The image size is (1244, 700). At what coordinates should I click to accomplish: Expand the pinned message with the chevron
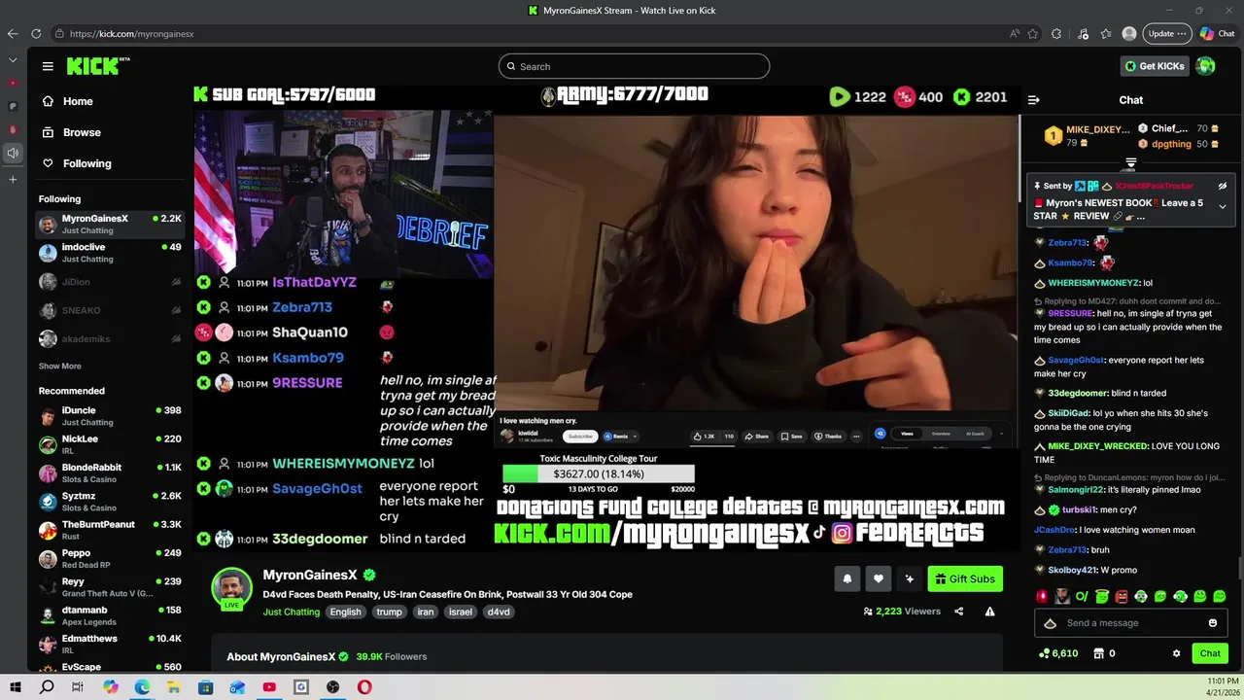pyautogui.click(x=1223, y=206)
